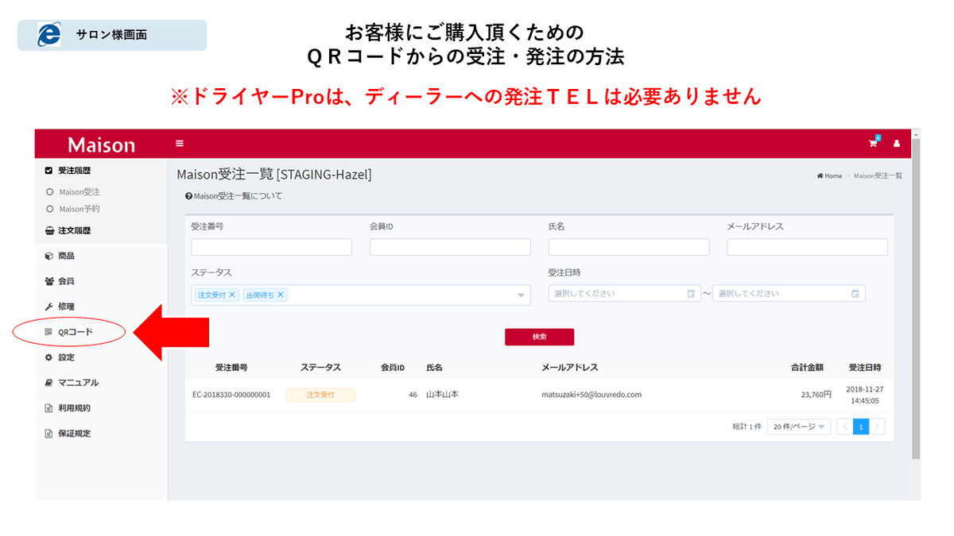Click the 注文受付 status badge in table

[x=320, y=395]
